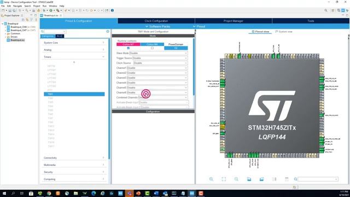The width and height of the screenshot is (350, 197).
Task: Click the new file toolbar icon
Action: [3, 10]
